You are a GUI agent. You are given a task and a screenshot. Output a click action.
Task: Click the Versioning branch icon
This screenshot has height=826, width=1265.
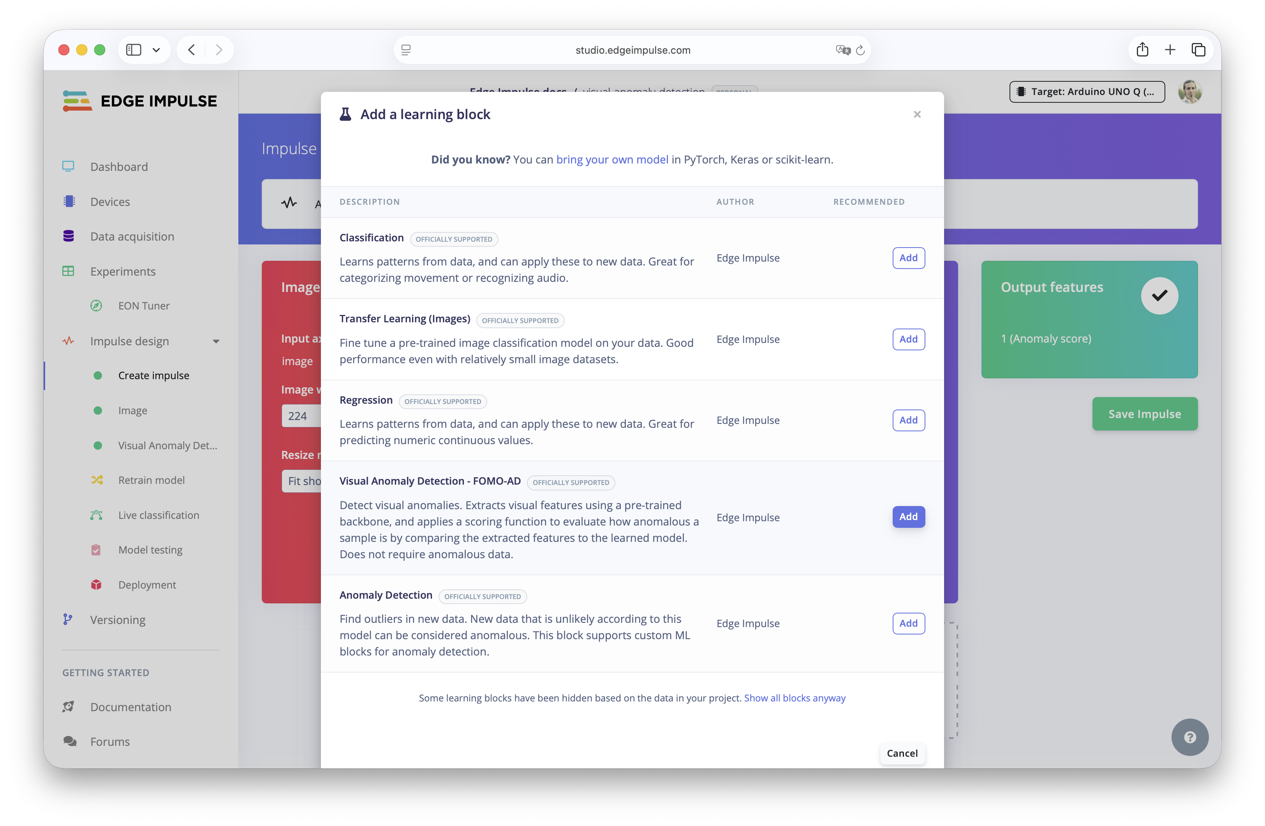(x=67, y=619)
